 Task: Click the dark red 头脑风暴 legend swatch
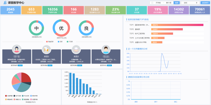6,96
